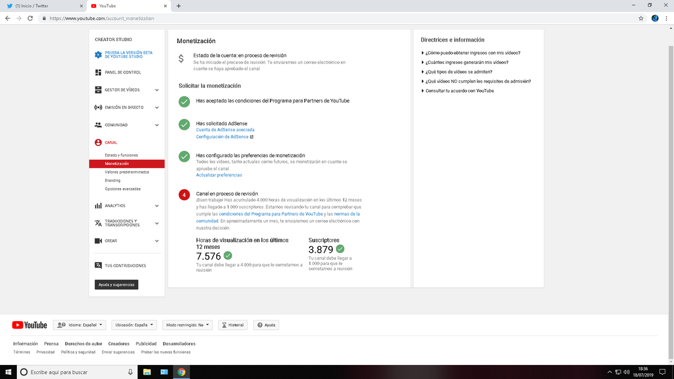
Task: Click the volume icon in system tray
Action: coord(626,372)
